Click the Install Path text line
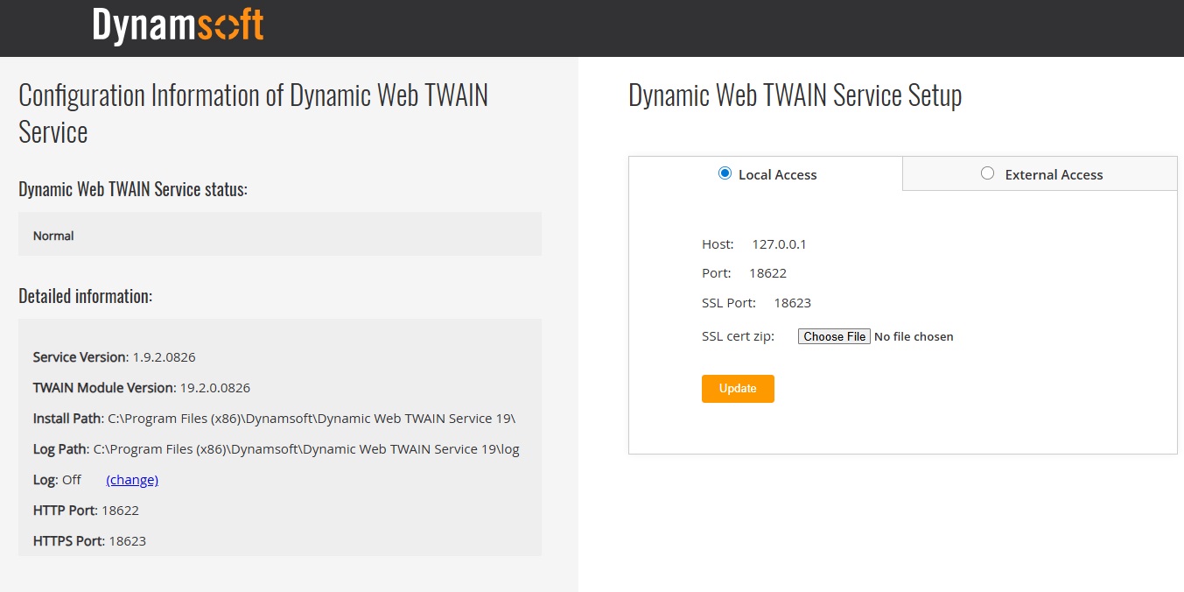The image size is (1184, 592). click(280, 419)
